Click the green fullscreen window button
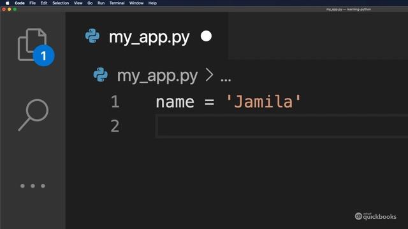The height and width of the screenshot is (229, 408). pos(15,10)
